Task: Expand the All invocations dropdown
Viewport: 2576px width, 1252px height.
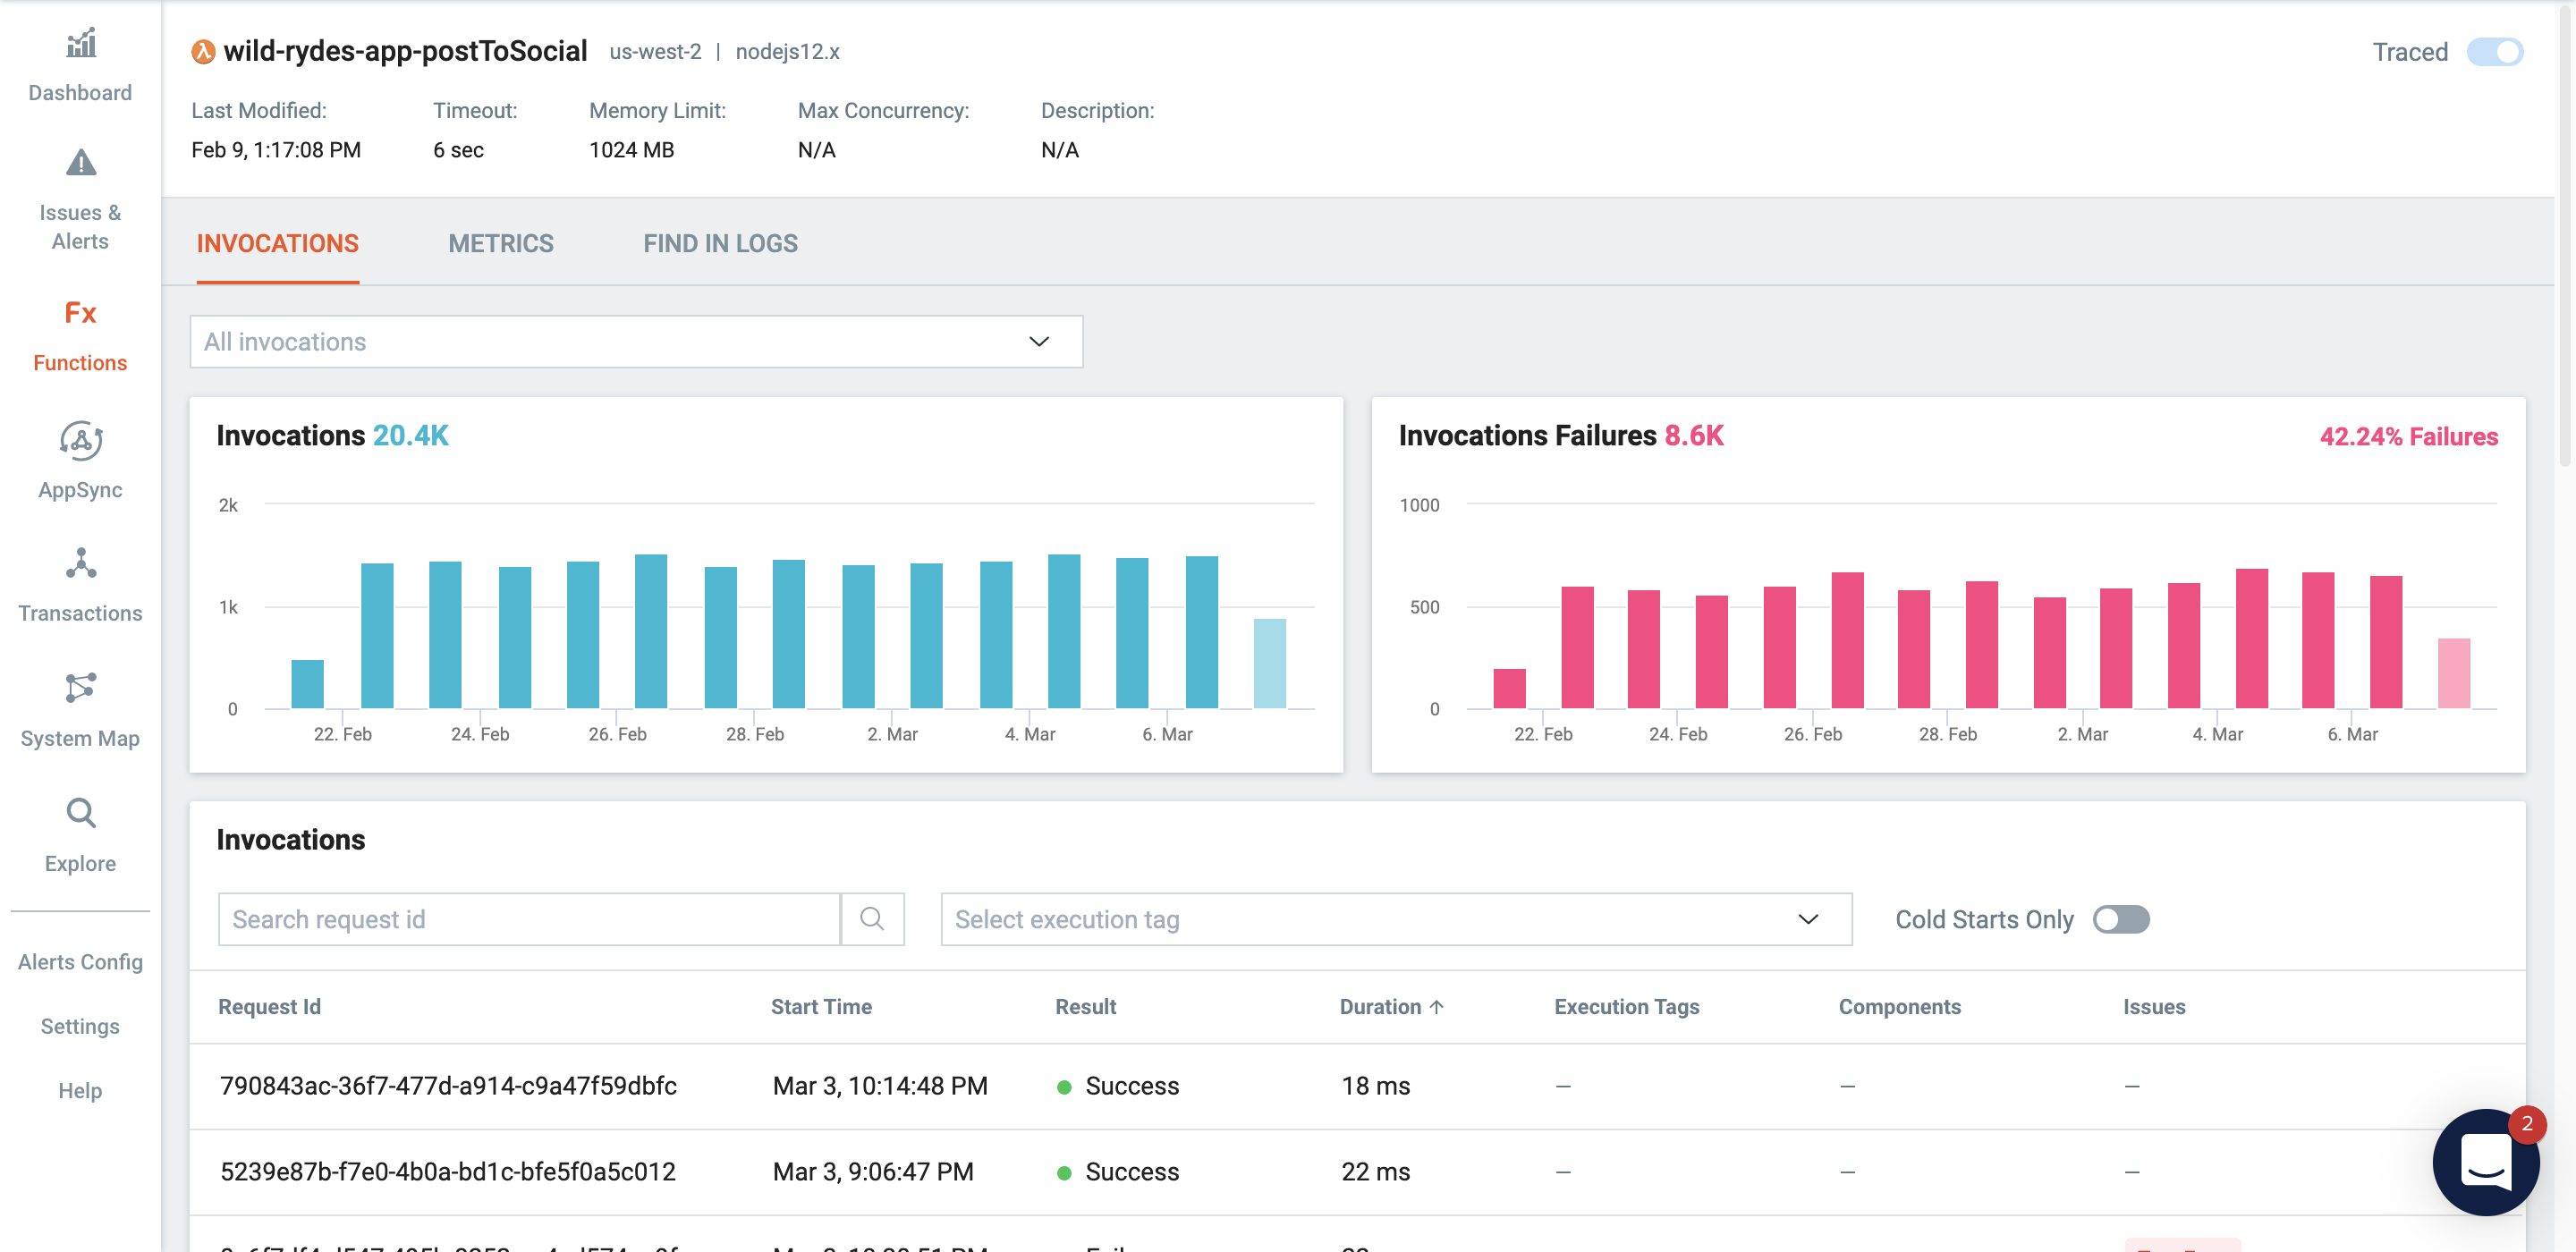Action: (x=635, y=342)
